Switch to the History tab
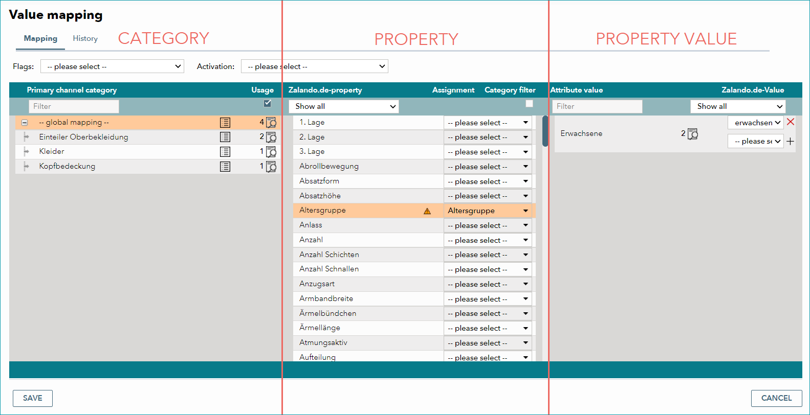Viewport: 810px width, 415px height. point(85,38)
